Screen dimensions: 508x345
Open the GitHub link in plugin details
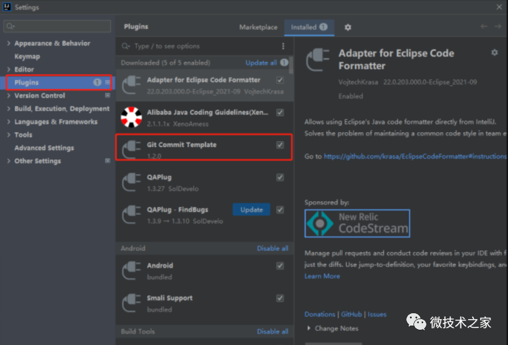tap(351, 314)
